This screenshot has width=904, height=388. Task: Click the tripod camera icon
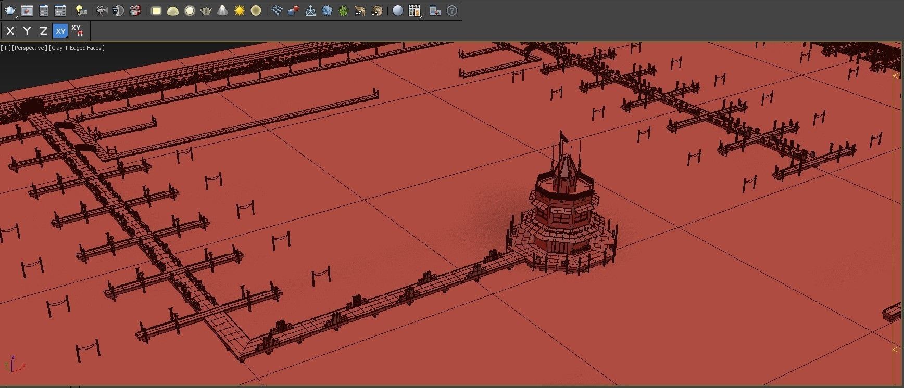tap(102, 10)
